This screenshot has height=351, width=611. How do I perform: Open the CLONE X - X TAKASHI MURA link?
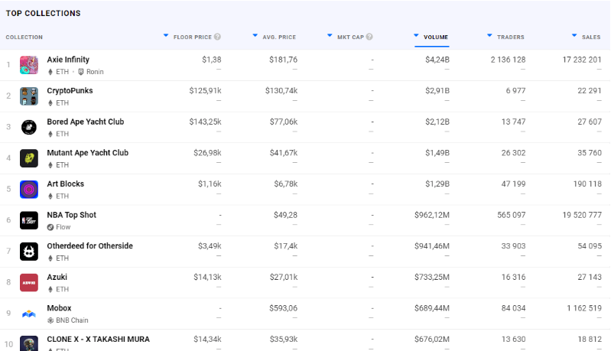(x=98, y=340)
